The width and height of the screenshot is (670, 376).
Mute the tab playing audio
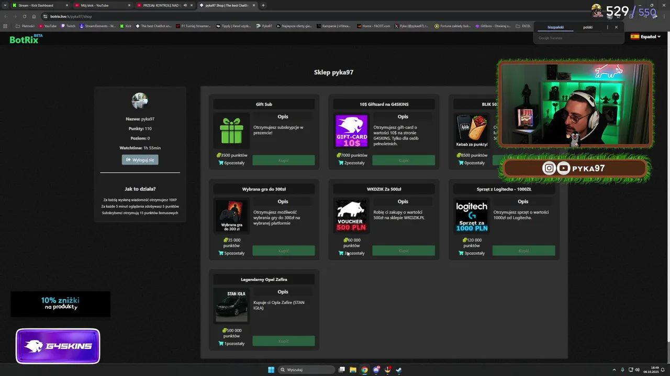[185, 5]
